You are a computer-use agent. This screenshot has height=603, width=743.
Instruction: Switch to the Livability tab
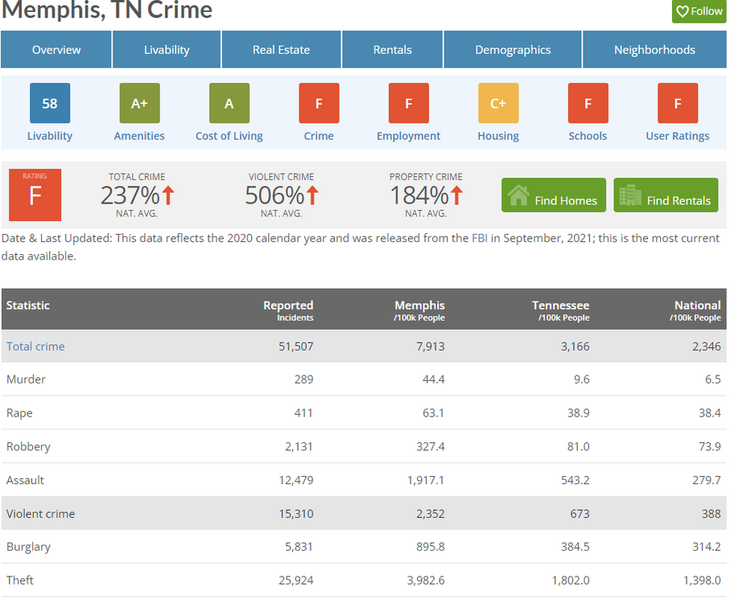pyautogui.click(x=167, y=50)
